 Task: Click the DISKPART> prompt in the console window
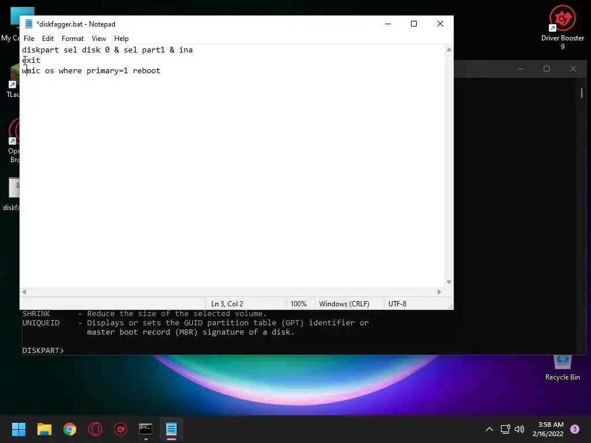pos(43,351)
